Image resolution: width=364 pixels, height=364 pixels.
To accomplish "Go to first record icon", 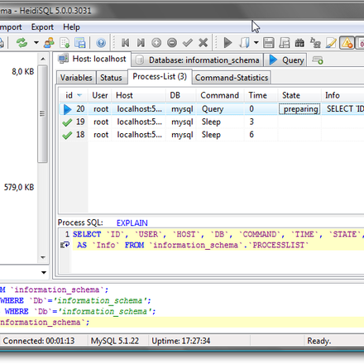I will tap(125, 43).
